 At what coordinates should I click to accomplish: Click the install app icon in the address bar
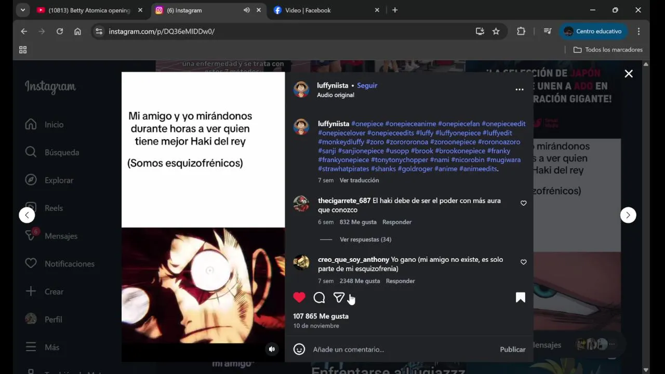pyautogui.click(x=480, y=31)
